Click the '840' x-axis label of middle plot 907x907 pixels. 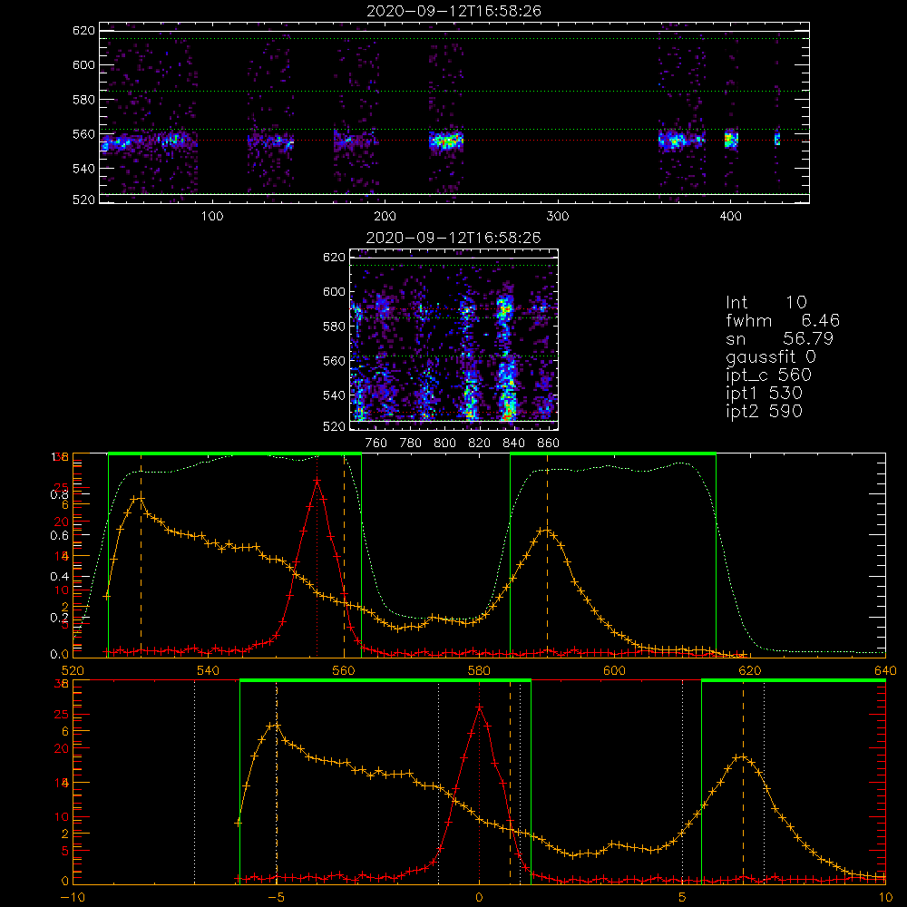coord(513,444)
